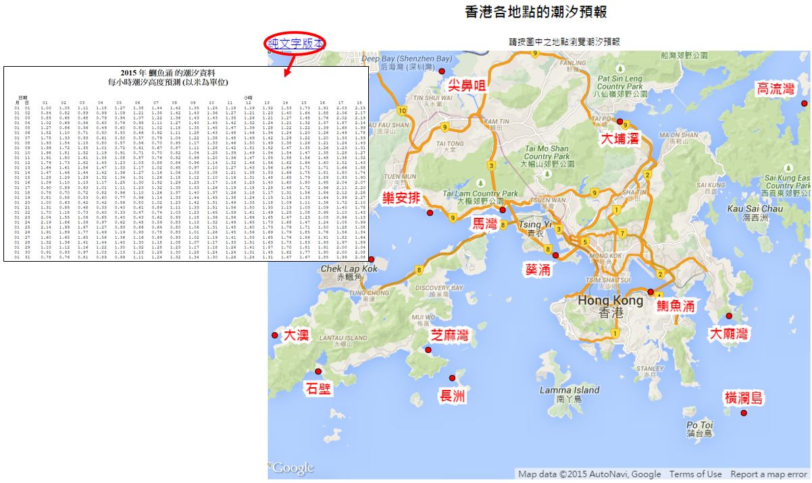Select the red station dot for 馬灣
The height and width of the screenshot is (483, 812).
tap(502, 210)
